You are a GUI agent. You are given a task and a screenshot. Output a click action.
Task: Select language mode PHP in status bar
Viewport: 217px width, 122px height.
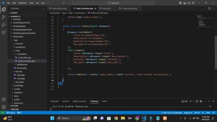point(208,113)
